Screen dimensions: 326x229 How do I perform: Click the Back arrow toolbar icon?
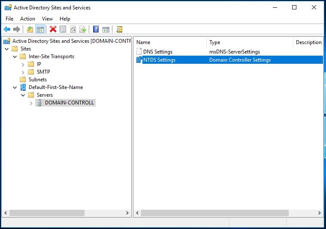click(x=7, y=30)
